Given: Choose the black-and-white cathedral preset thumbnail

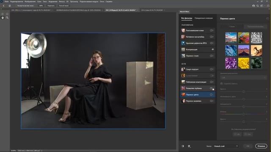Looking at the screenshot, I should (256, 38).
